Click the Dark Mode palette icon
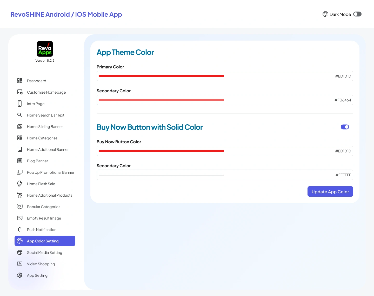Screen dimensions: 374x296 (x=325, y=14)
